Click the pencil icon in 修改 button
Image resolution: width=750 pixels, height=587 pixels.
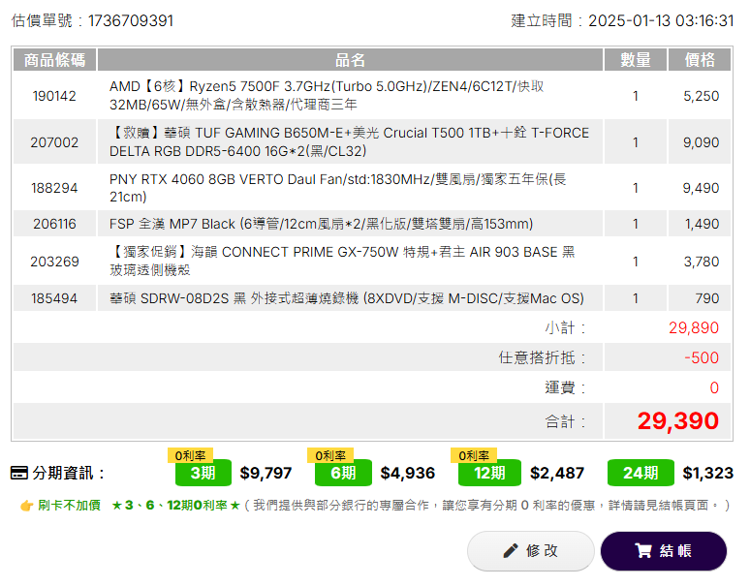tap(511, 550)
